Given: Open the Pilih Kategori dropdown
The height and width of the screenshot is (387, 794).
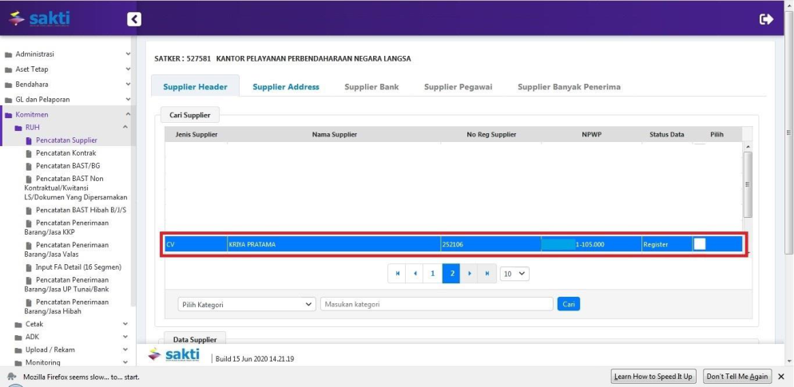Looking at the screenshot, I should (247, 304).
